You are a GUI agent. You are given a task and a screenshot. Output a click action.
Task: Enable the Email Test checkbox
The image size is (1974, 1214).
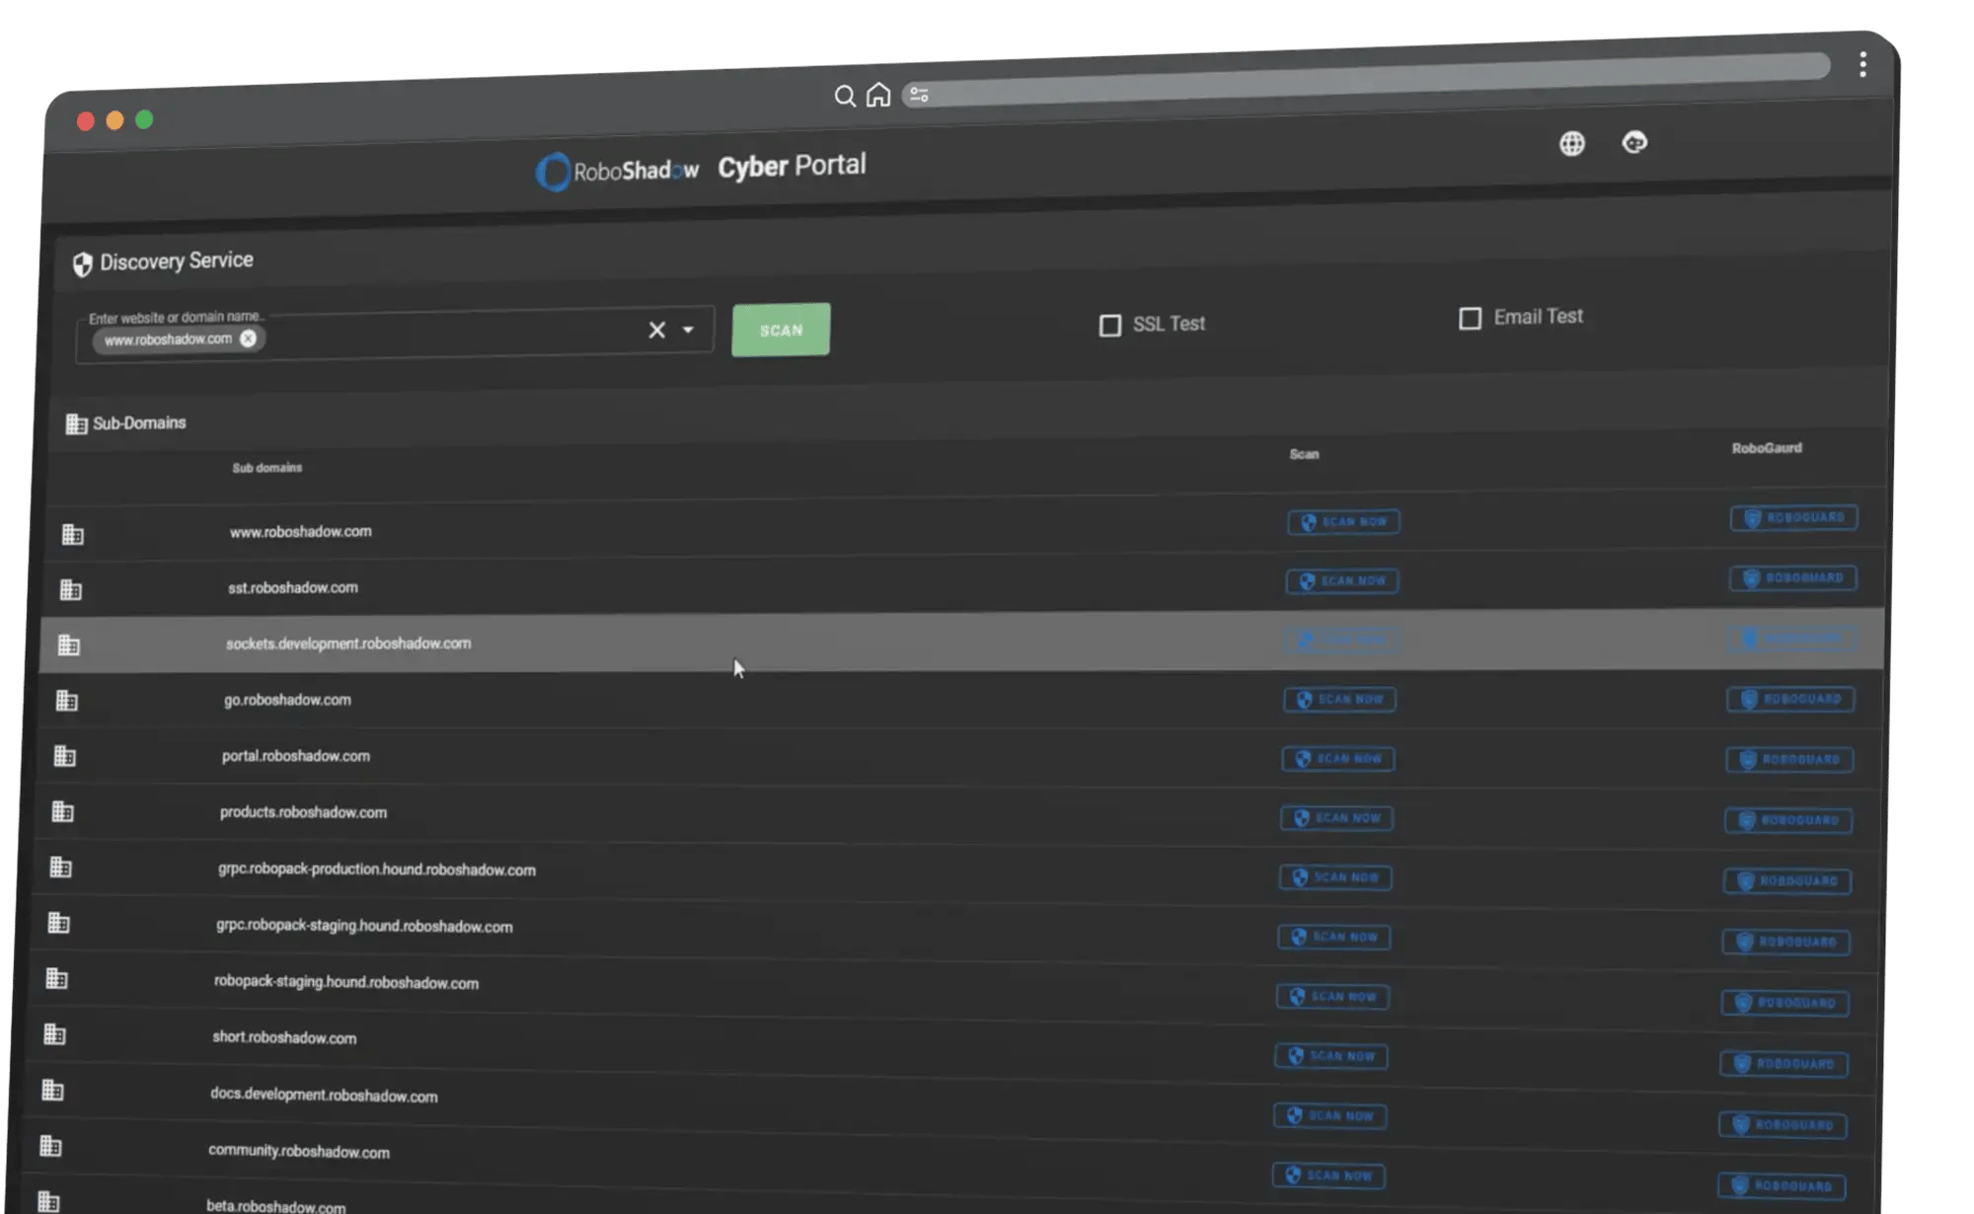point(1469,318)
